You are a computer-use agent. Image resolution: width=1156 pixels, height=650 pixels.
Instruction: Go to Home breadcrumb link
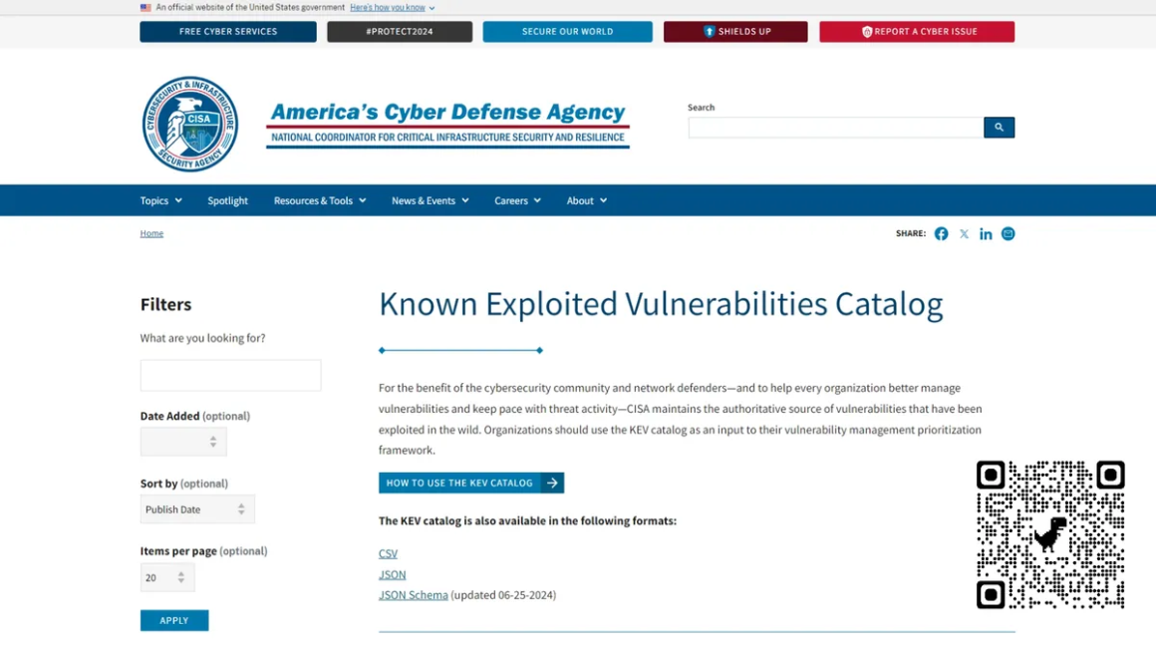151,233
